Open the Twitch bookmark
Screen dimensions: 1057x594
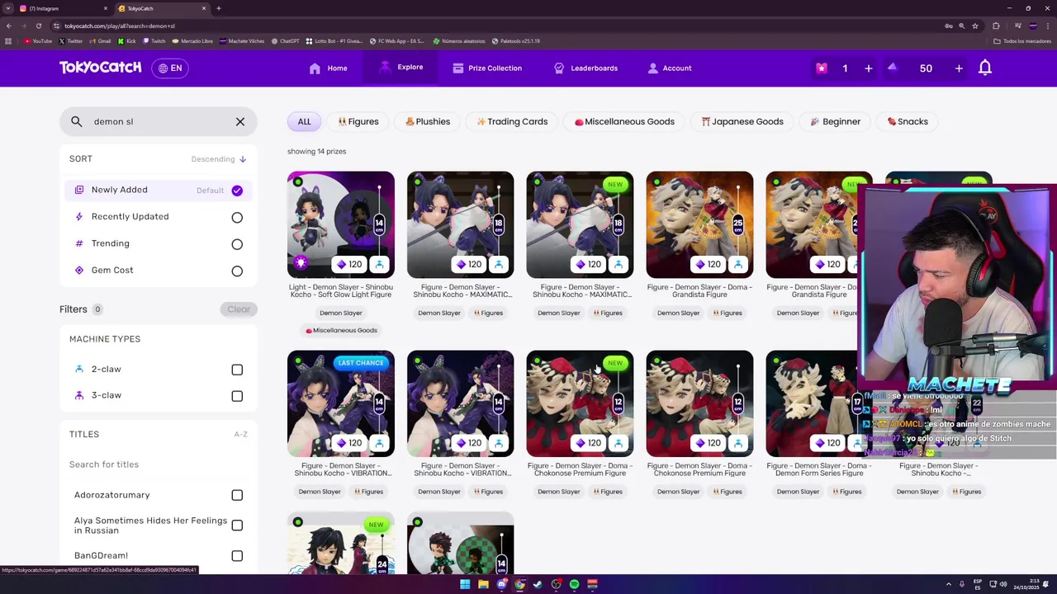click(154, 40)
